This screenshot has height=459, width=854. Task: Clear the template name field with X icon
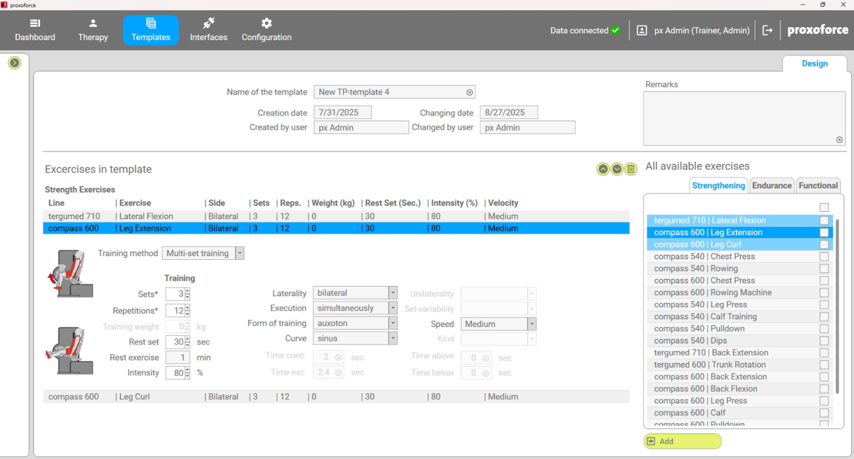(x=469, y=92)
